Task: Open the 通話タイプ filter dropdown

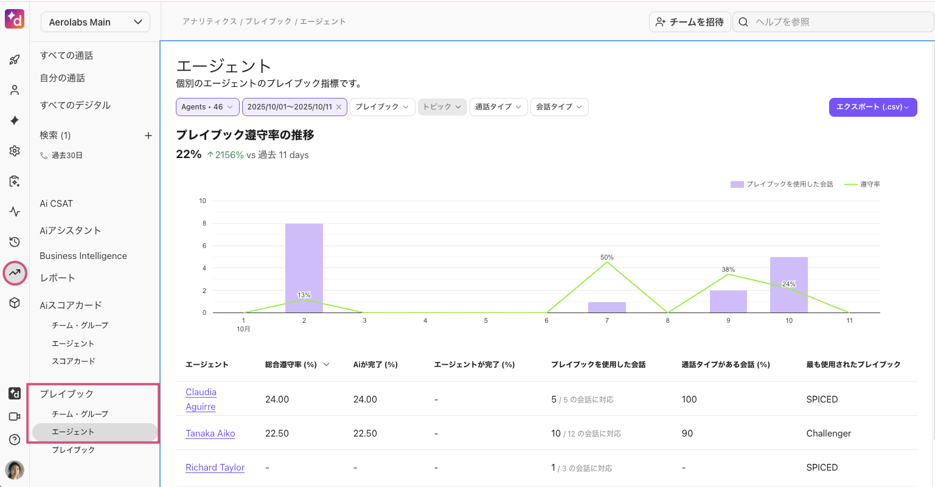Action: (498, 107)
